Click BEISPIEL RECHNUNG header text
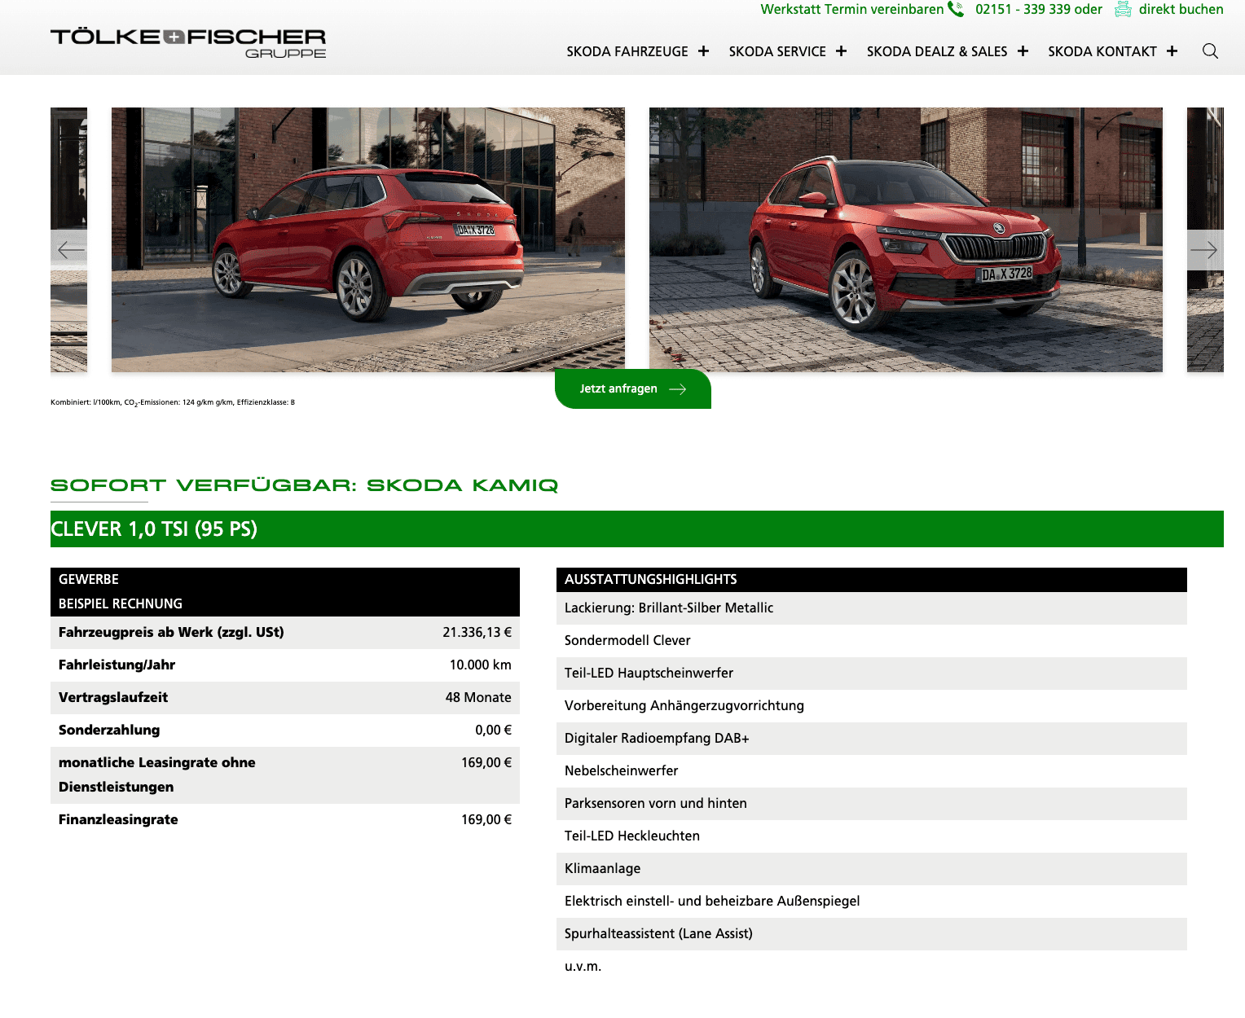Image resolution: width=1245 pixels, height=1018 pixels. [121, 604]
